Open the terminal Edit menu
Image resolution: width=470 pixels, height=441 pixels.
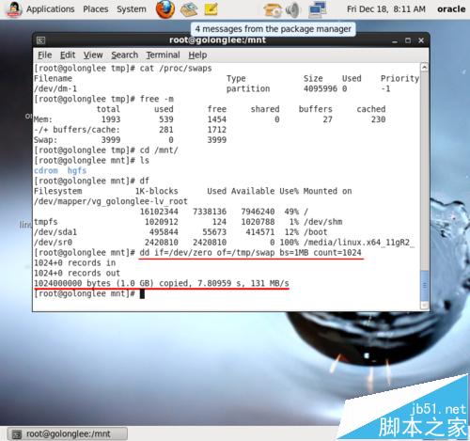click(68, 55)
